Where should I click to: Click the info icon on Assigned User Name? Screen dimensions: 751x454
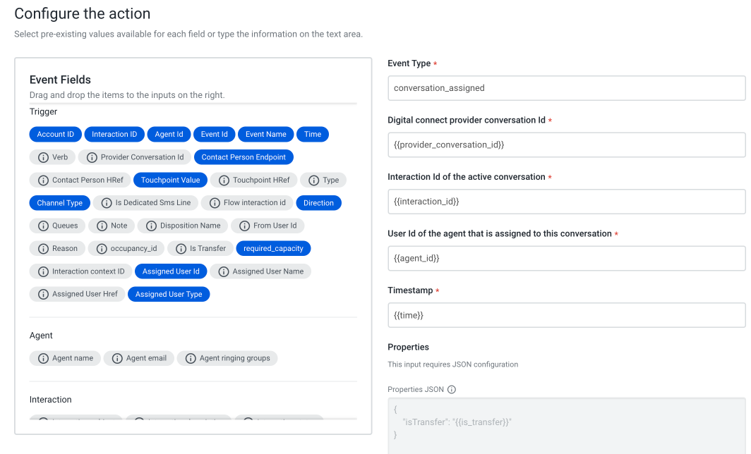(225, 271)
